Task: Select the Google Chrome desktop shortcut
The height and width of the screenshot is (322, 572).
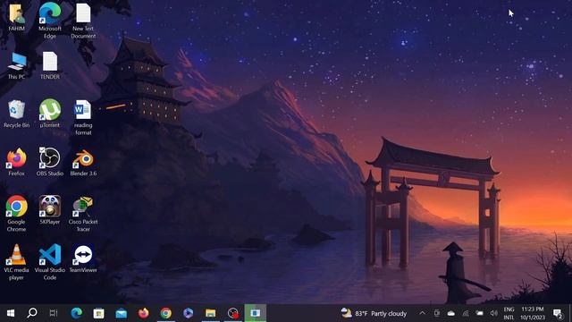Action: (x=16, y=214)
